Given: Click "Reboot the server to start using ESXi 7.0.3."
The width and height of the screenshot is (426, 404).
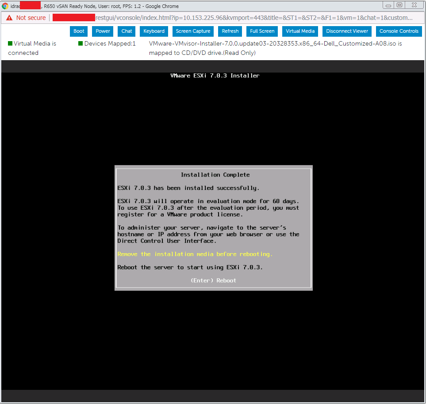Looking at the screenshot, I should pyautogui.click(x=190, y=267).
